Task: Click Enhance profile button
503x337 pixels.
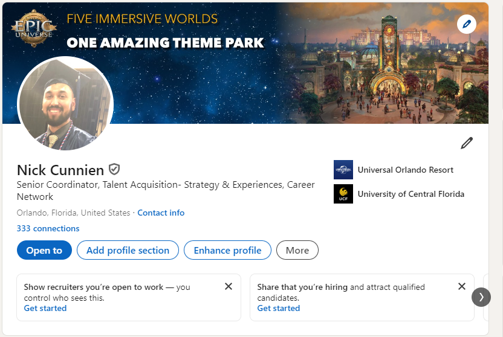Action: click(x=227, y=250)
